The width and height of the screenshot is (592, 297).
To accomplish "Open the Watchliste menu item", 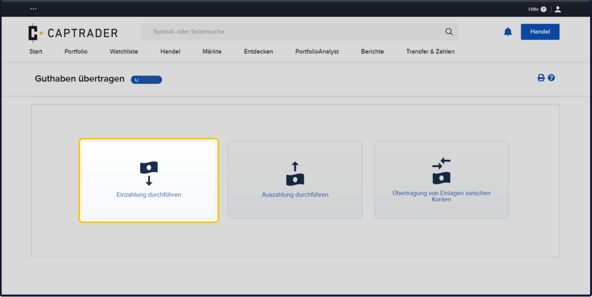I will click(124, 52).
